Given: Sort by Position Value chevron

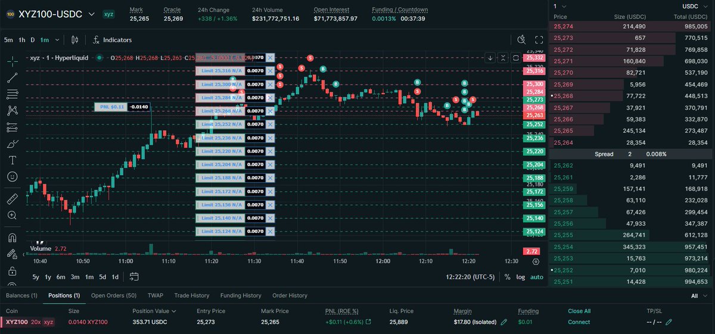Looking at the screenshot, I should (x=173, y=311).
